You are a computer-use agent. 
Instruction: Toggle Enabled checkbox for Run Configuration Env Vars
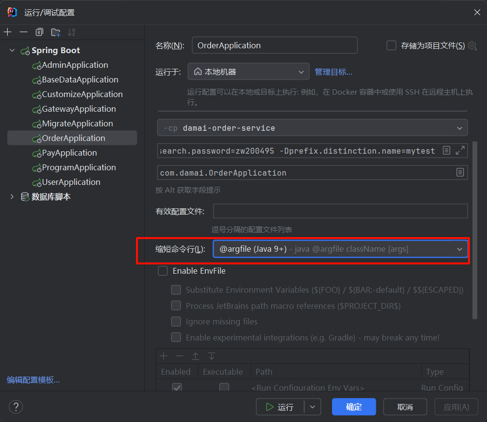coord(177,387)
